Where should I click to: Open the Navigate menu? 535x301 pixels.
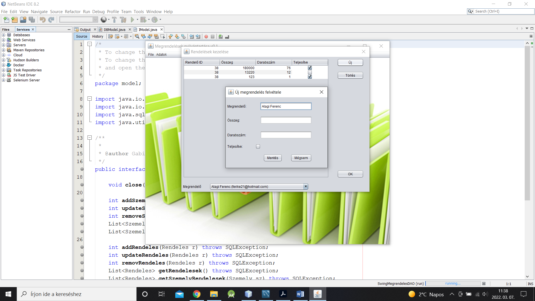pos(39,11)
